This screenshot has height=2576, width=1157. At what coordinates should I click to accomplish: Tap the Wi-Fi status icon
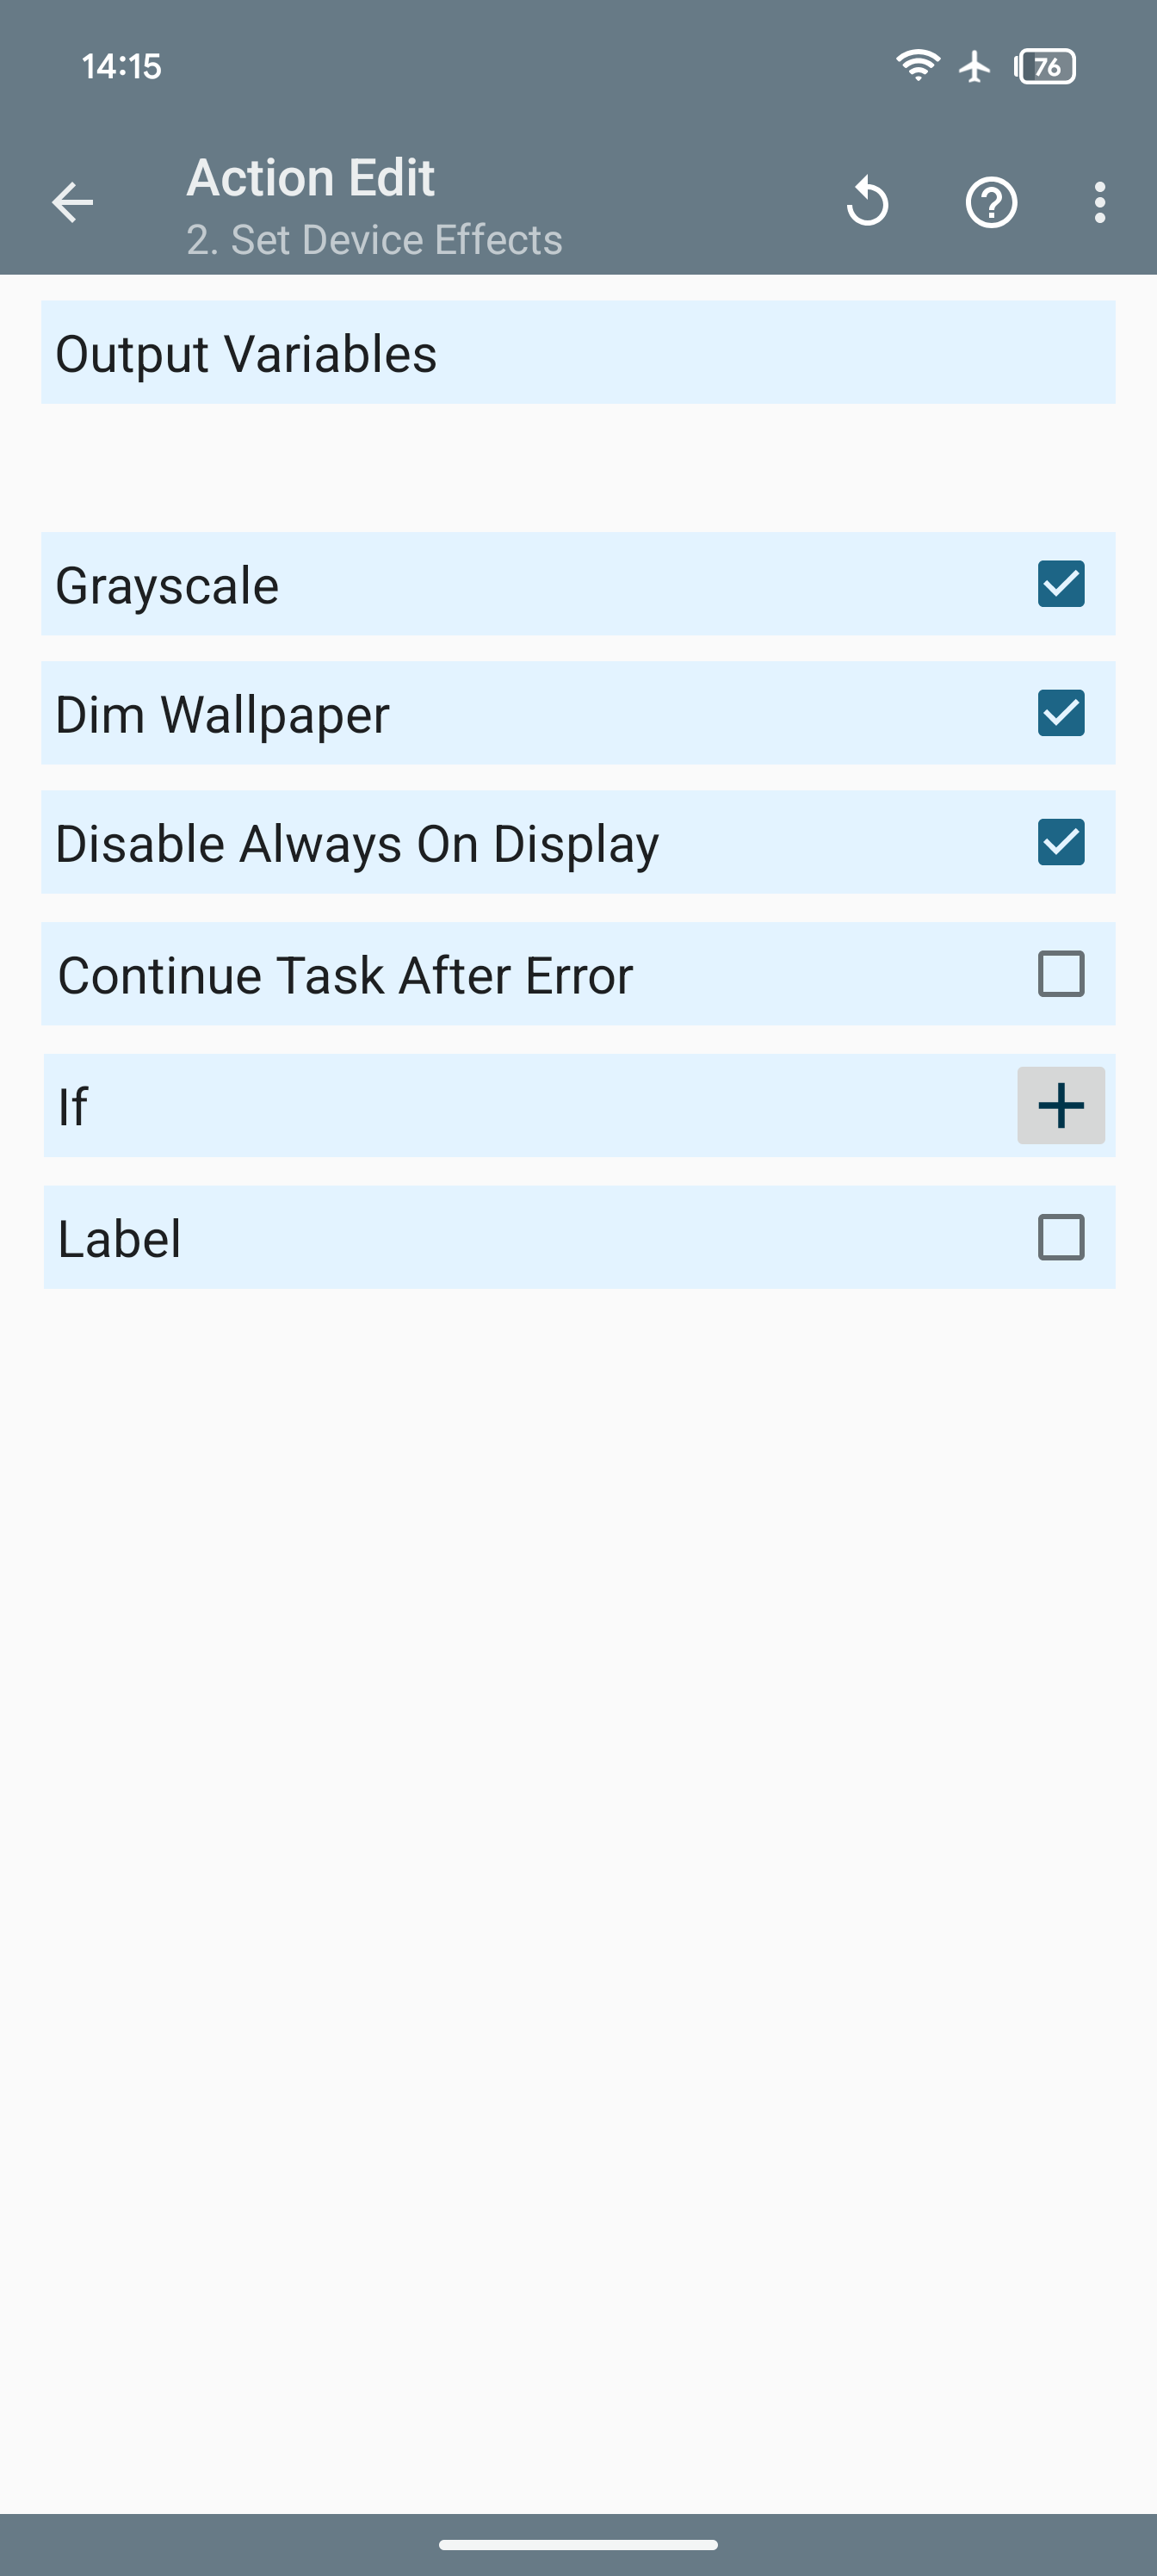point(916,66)
